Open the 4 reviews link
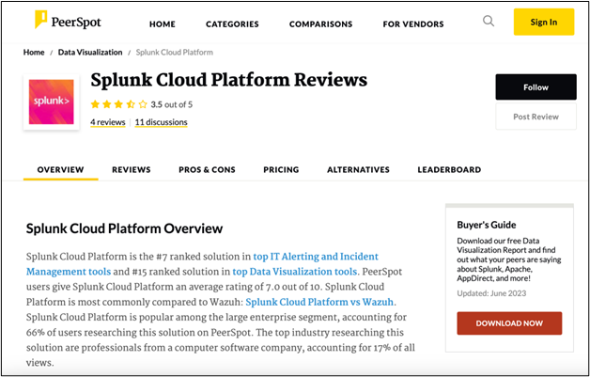590x377 pixels. (x=108, y=122)
